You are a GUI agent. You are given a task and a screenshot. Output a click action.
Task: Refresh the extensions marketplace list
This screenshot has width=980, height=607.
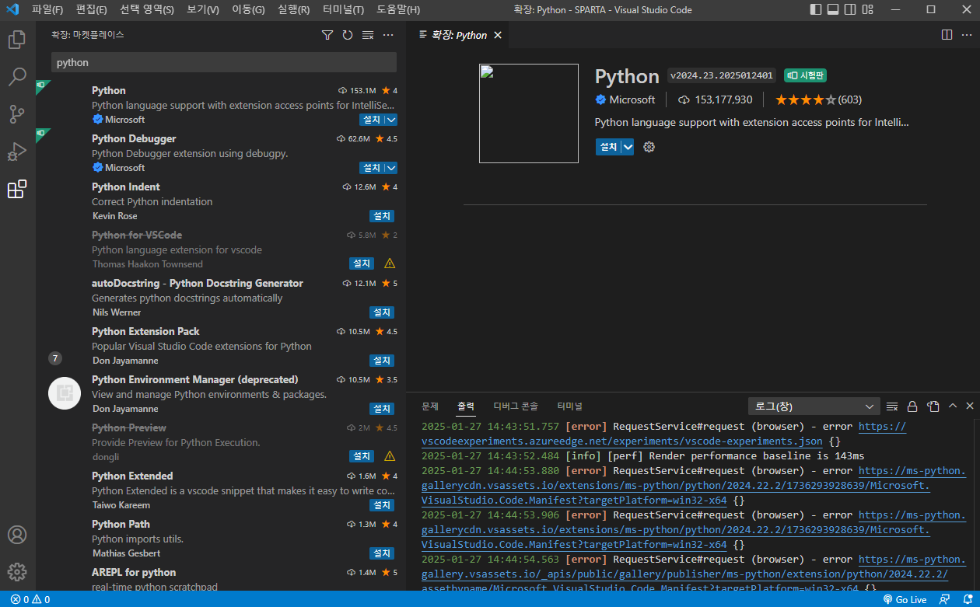click(348, 35)
